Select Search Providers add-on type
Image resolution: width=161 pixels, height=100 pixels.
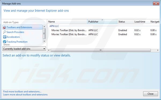(x=15, y=32)
